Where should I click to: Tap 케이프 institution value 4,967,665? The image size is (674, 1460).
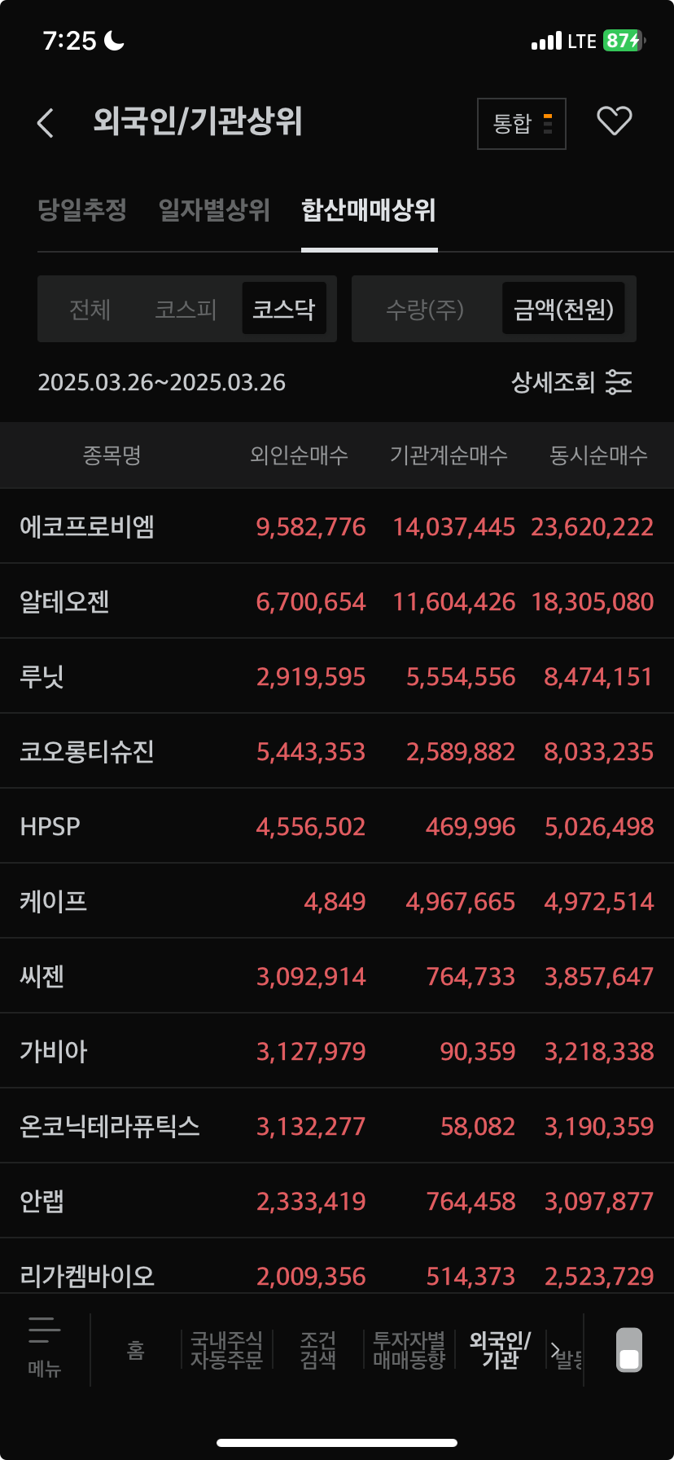click(x=461, y=902)
